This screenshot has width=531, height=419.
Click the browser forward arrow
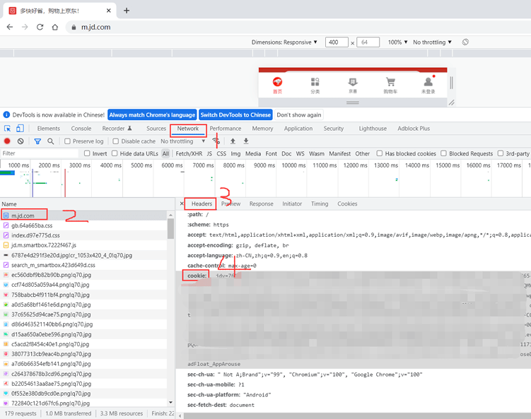25,27
